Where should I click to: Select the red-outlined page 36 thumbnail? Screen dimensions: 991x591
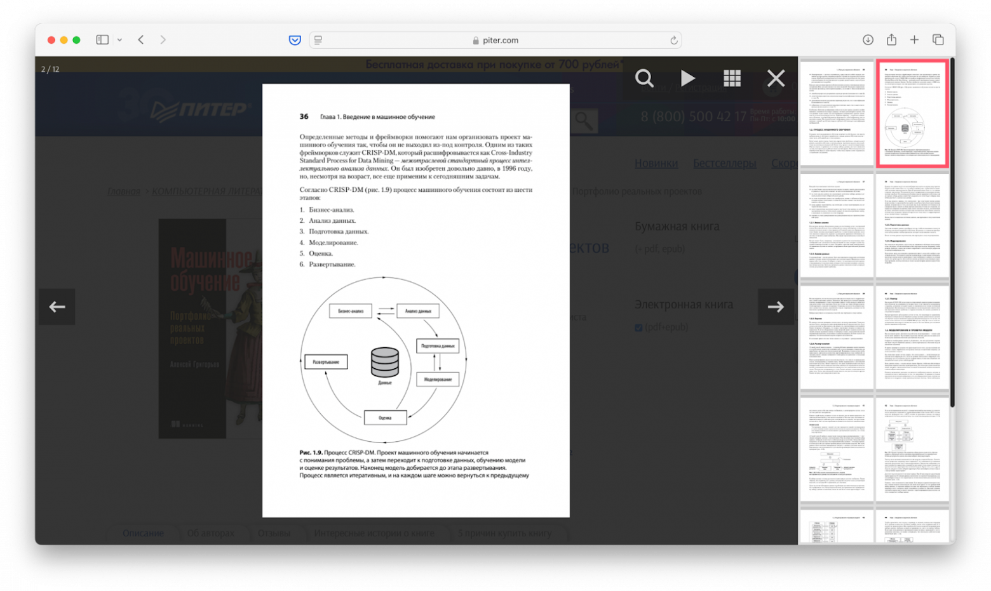click(912, 114)
